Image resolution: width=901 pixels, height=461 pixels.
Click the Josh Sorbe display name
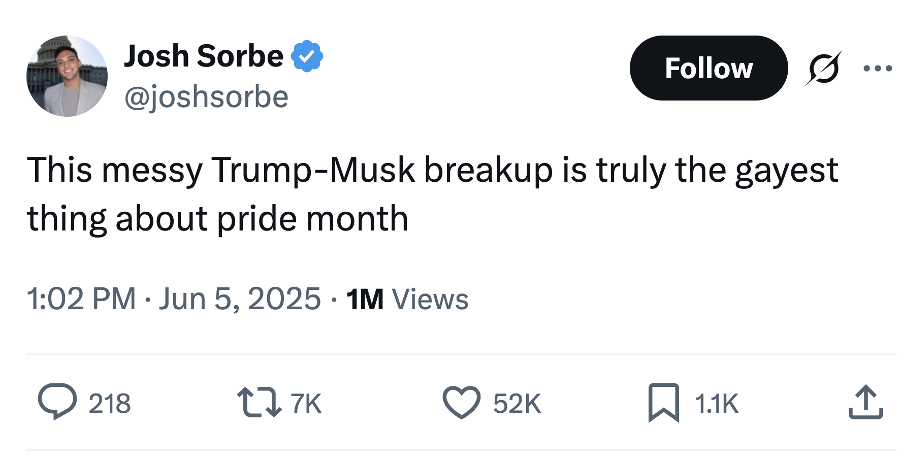click(x=204, y=56)
